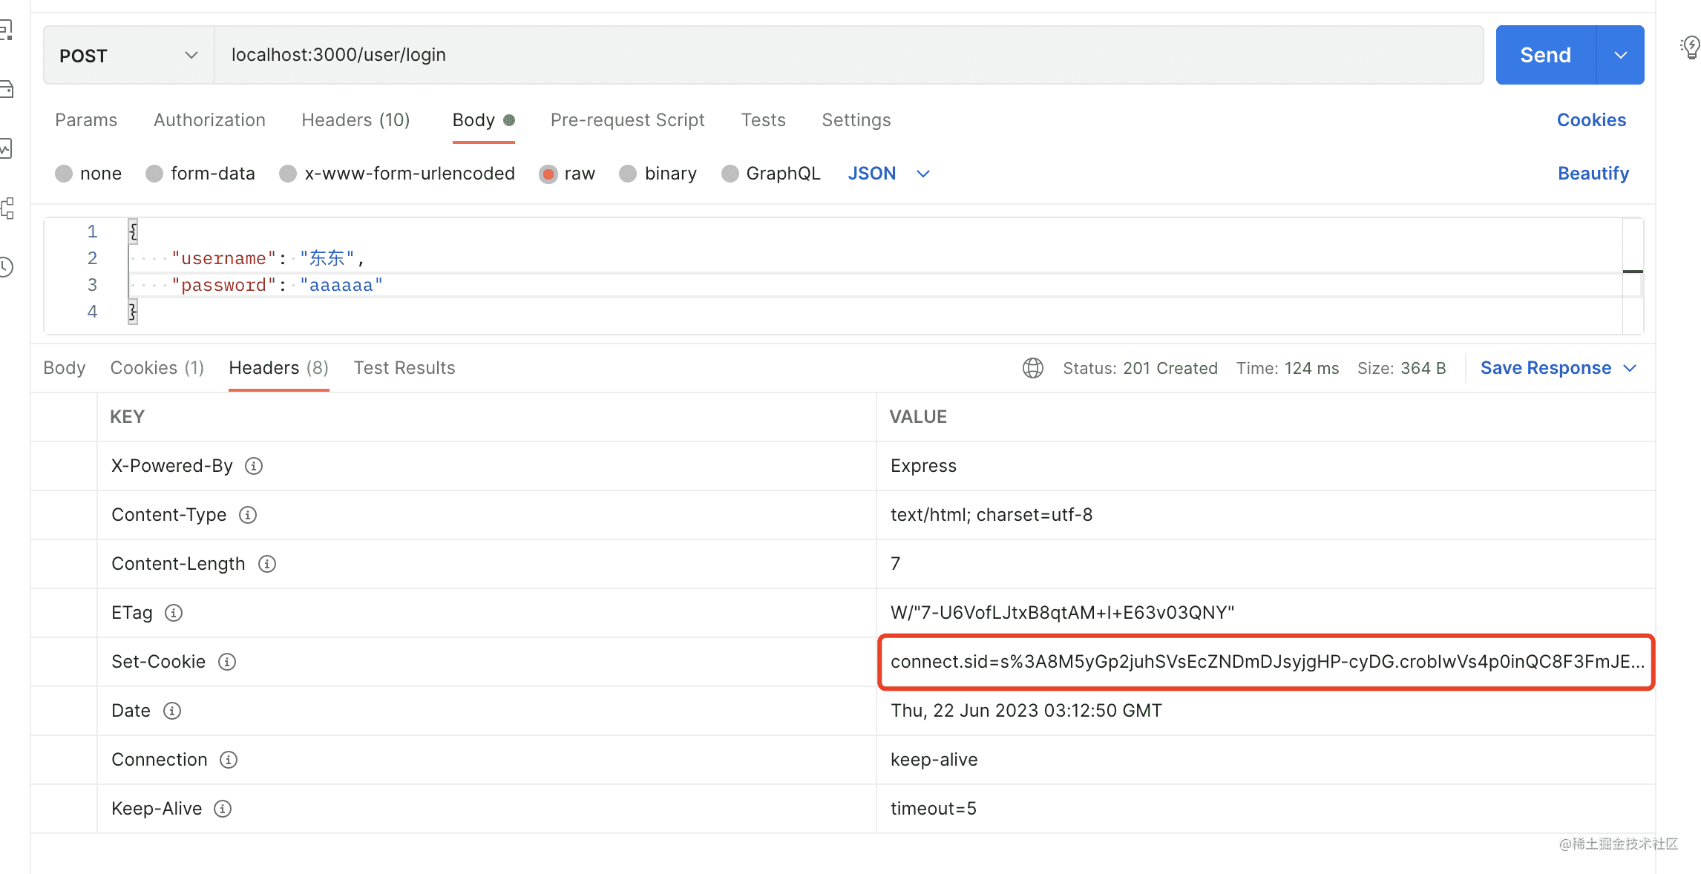Click info icon beside Set-Cookie header
The width and height of the screenshot is (1701, 874).
(x=227, y=662)
